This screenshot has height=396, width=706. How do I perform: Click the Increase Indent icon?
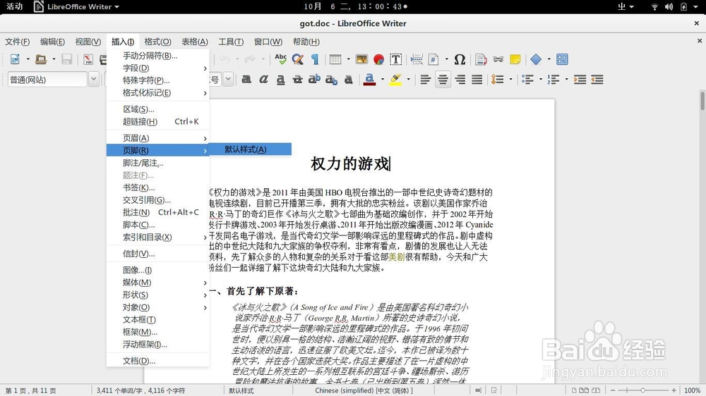[580, 80]
